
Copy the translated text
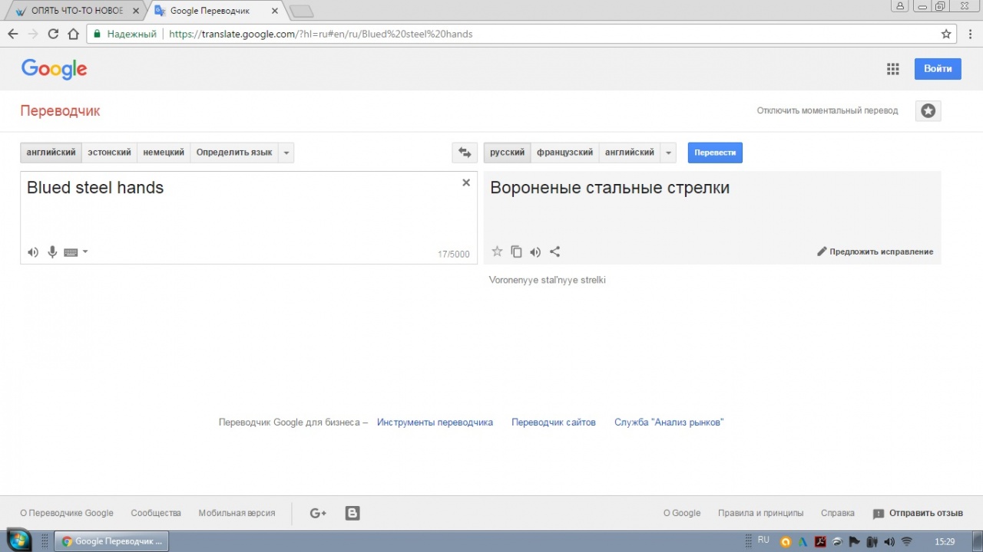click(x=516, y=251)
